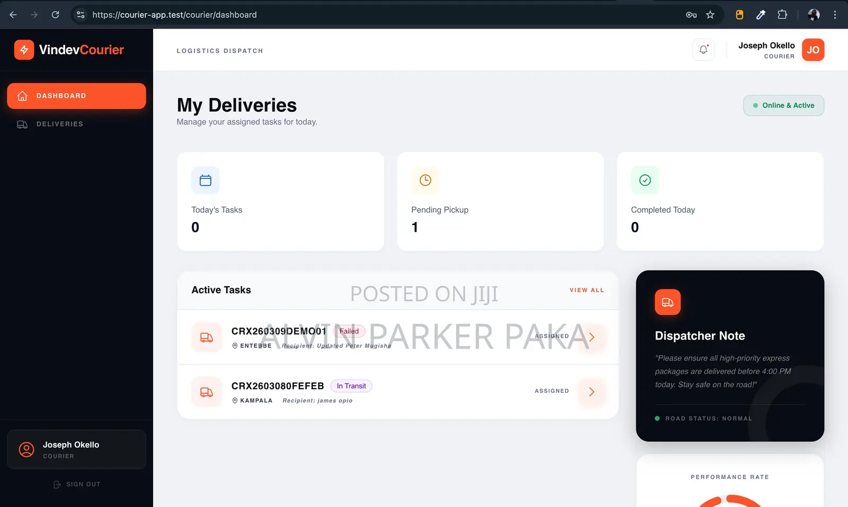
Task: Open the browser three-dot menu
Action: coord(835,15)
